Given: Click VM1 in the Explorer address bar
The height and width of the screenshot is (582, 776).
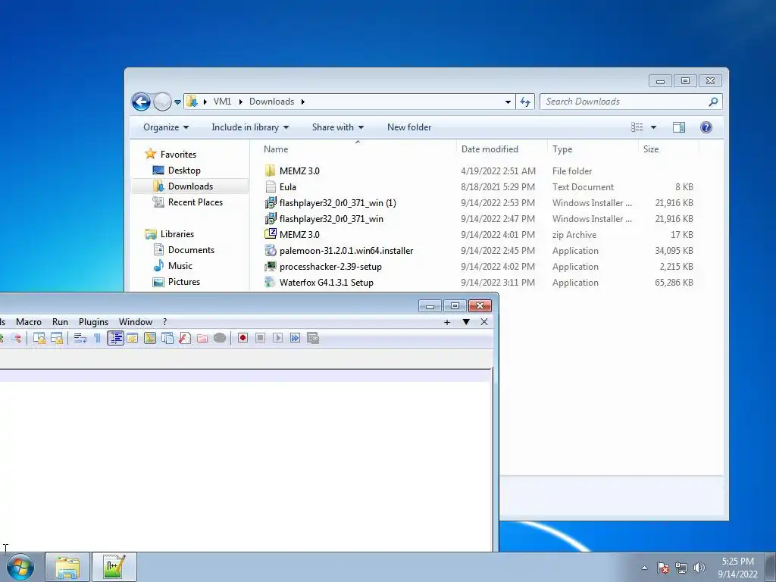Looking at the screenshot, I should click(x=222, y=102).
